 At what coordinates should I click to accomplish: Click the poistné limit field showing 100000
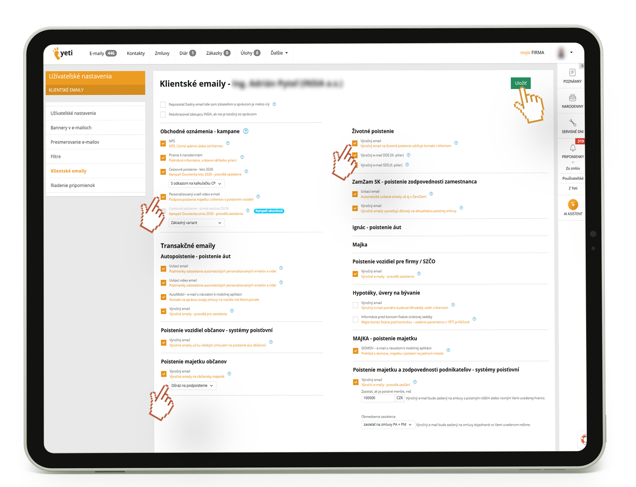[x=377, y=398]
